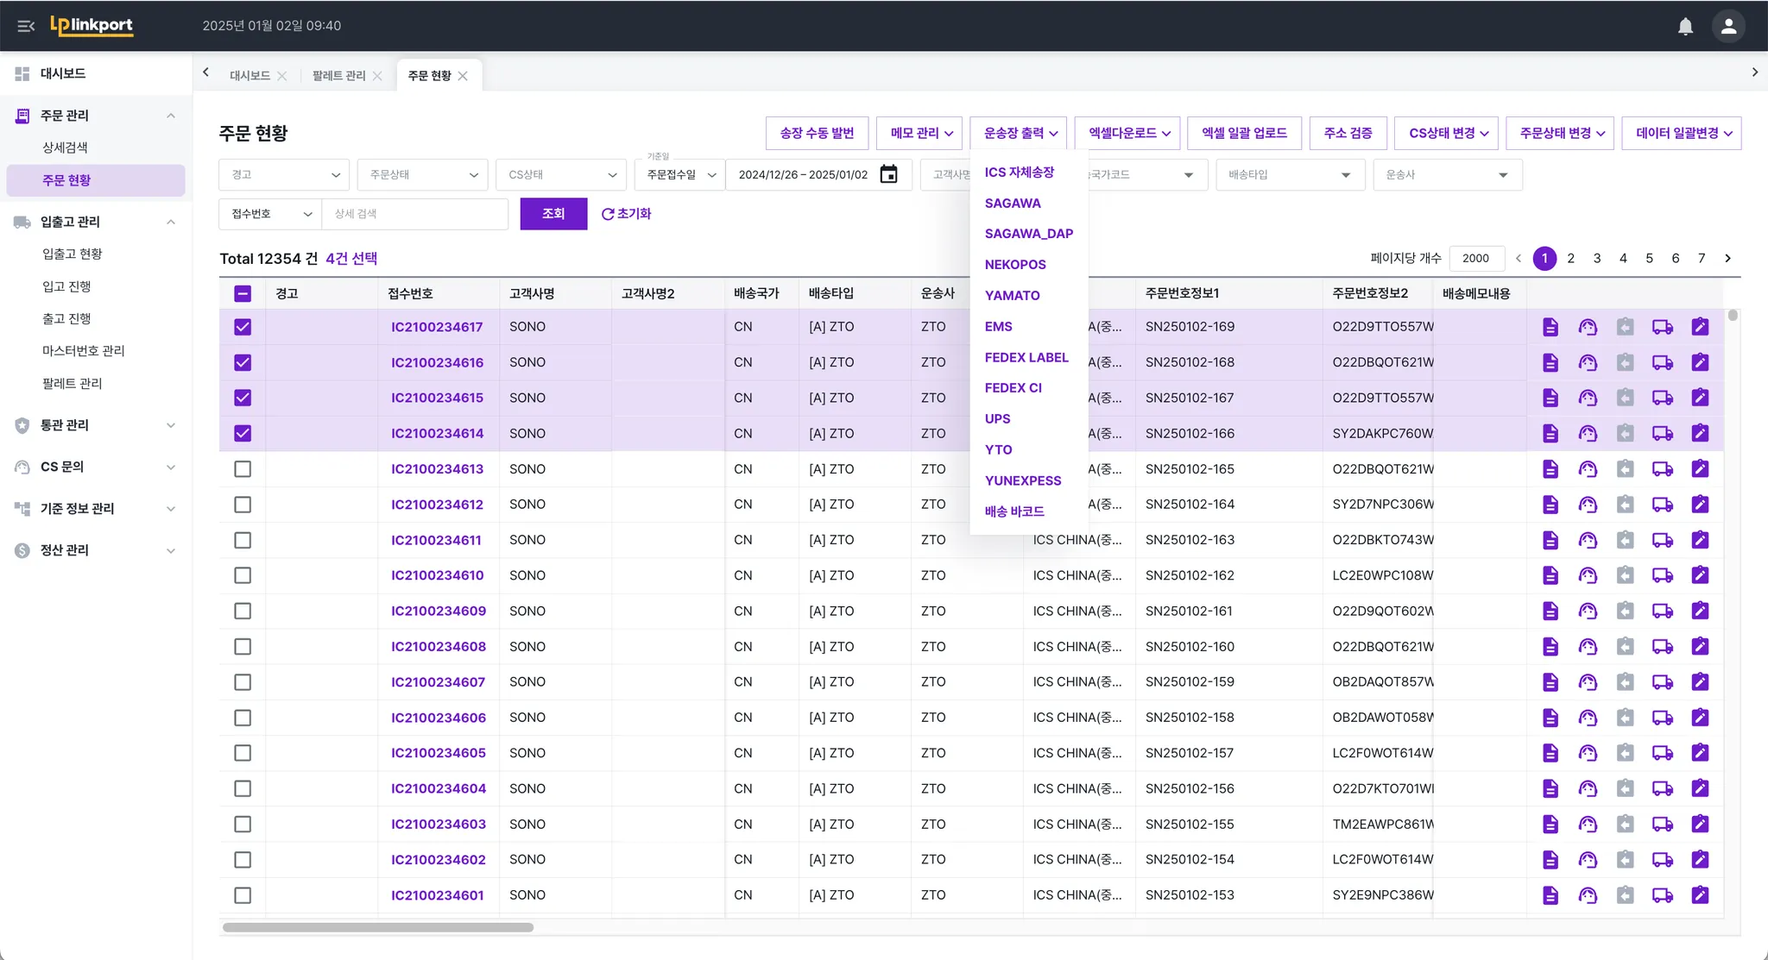Open the 주문상태 filter dropdown

click(422, 174)
